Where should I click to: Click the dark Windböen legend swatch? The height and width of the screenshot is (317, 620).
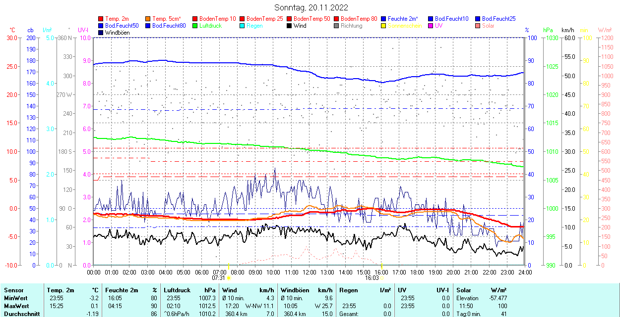click(101, 33)
